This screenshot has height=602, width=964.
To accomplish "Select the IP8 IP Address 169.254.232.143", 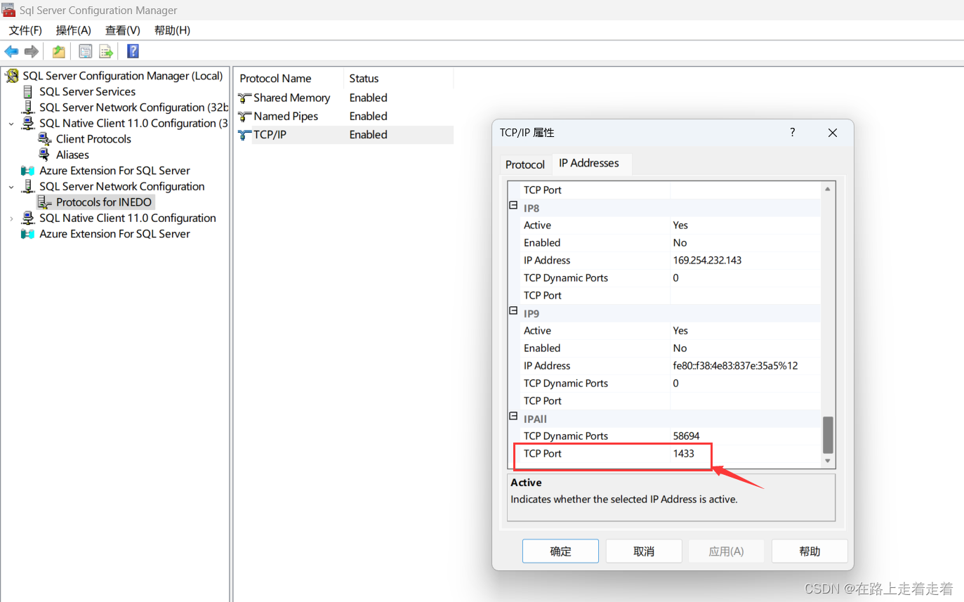I will [x=707, y=261].
